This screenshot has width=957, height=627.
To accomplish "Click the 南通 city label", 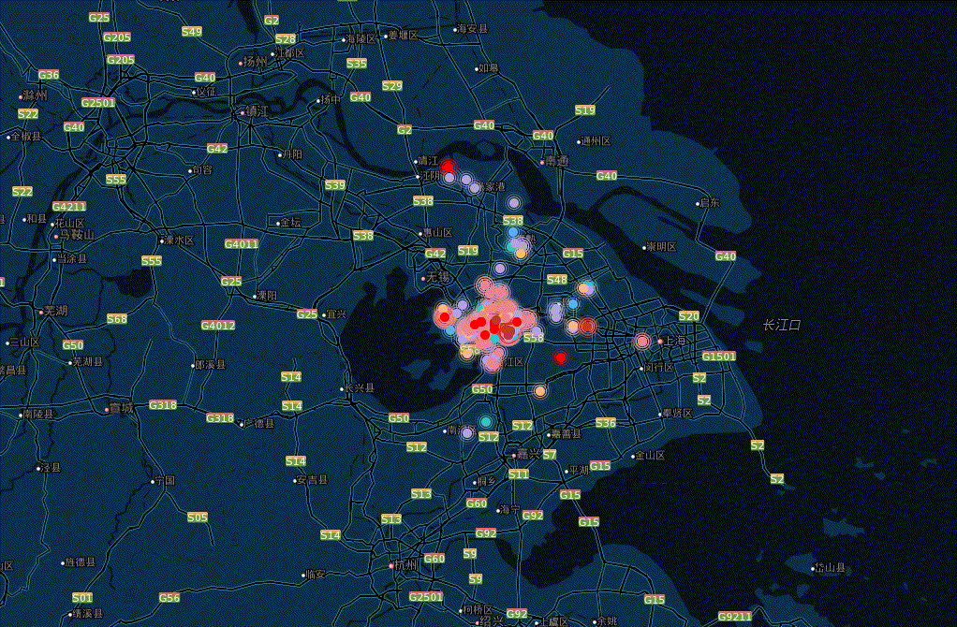I will [x=556, y=161].
